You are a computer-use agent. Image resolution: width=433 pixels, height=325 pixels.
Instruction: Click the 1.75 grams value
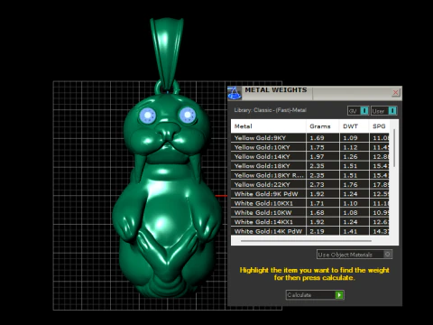(317, 147)
